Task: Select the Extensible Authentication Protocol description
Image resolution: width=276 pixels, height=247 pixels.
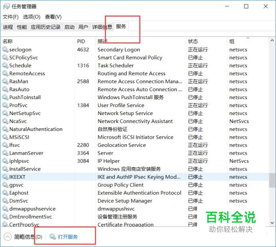Action: (x=140, y=193)
